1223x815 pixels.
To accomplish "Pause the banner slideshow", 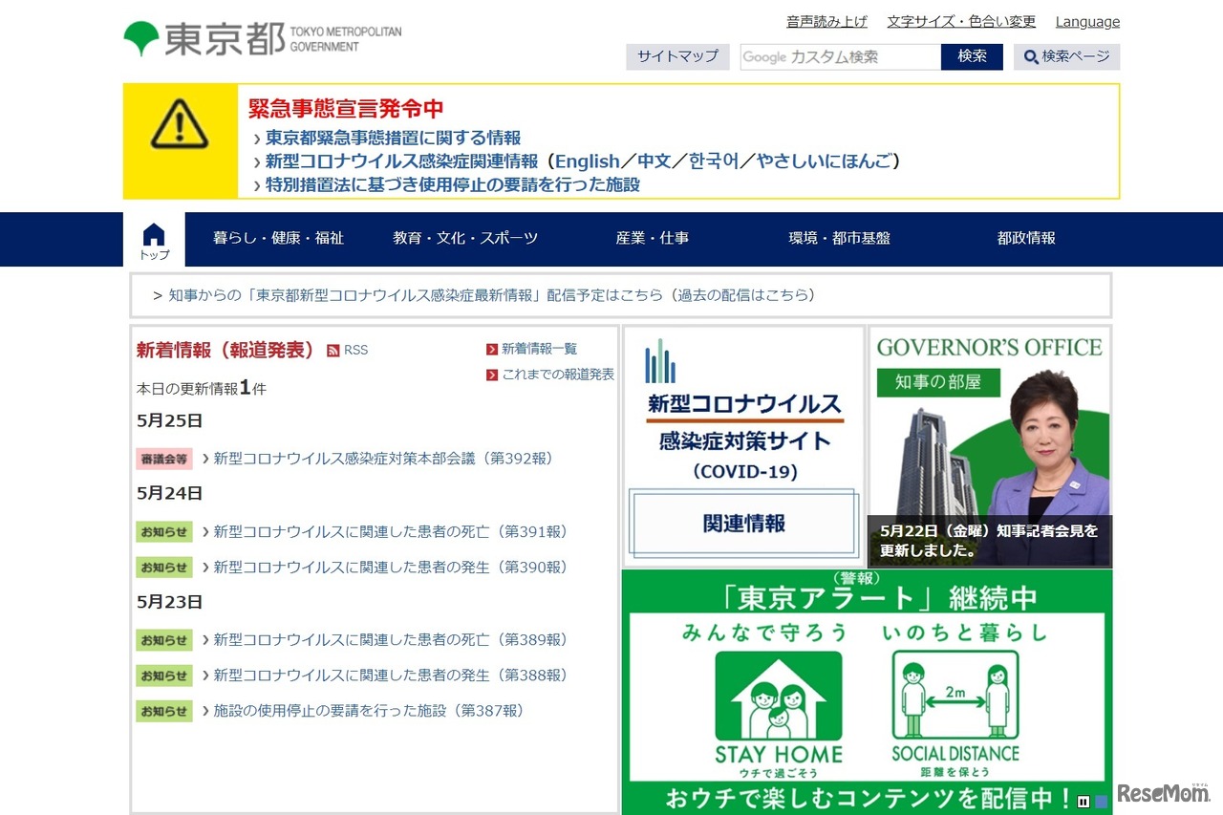I will pos(1084,802).
